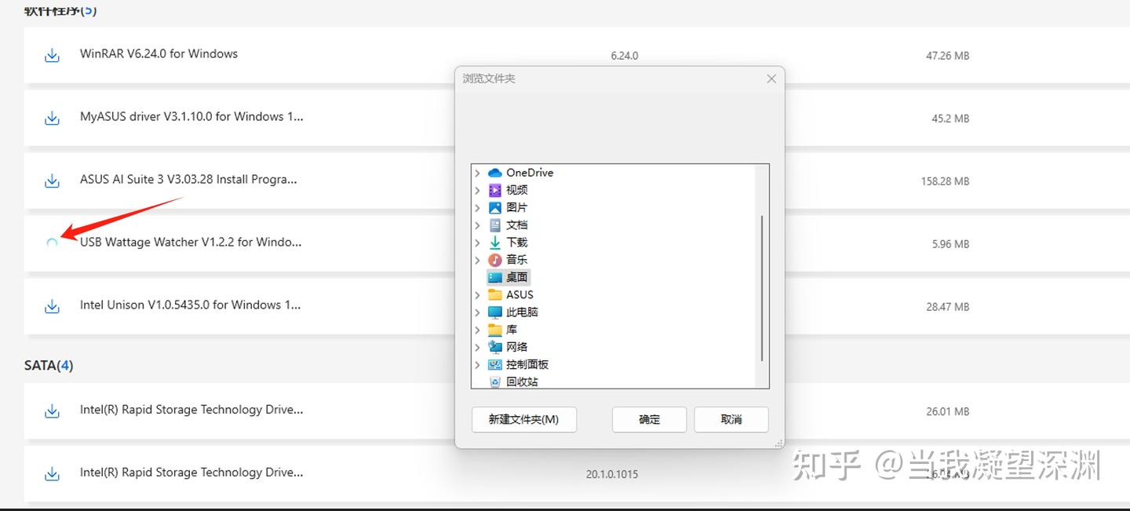Click the 网络 network icon
The image size is (1130, 511).
coord(494,347)
